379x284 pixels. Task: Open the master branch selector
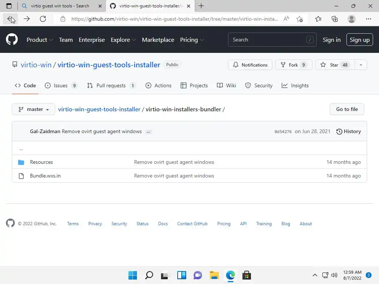[x=33, y=109]
